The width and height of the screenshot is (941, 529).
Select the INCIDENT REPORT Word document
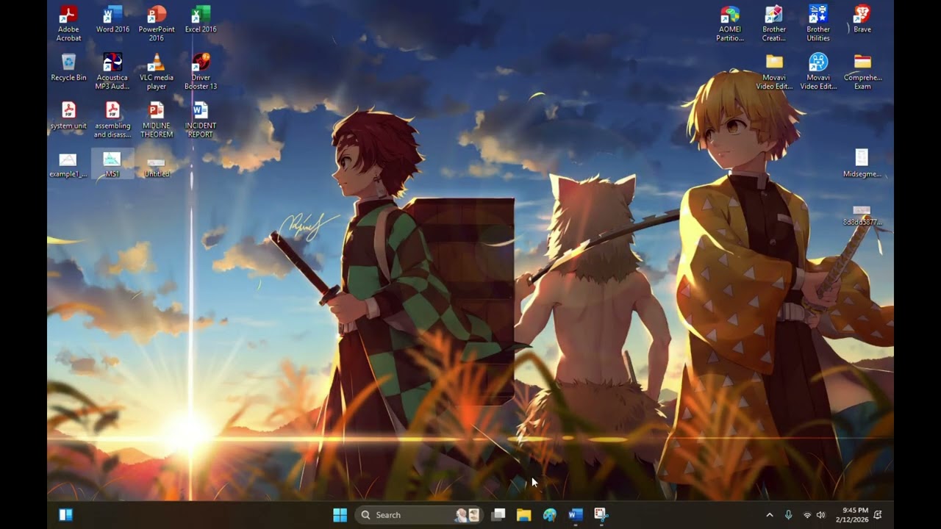(201, 120)
